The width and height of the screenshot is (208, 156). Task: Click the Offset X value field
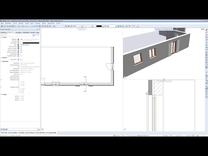coord(22,96)
